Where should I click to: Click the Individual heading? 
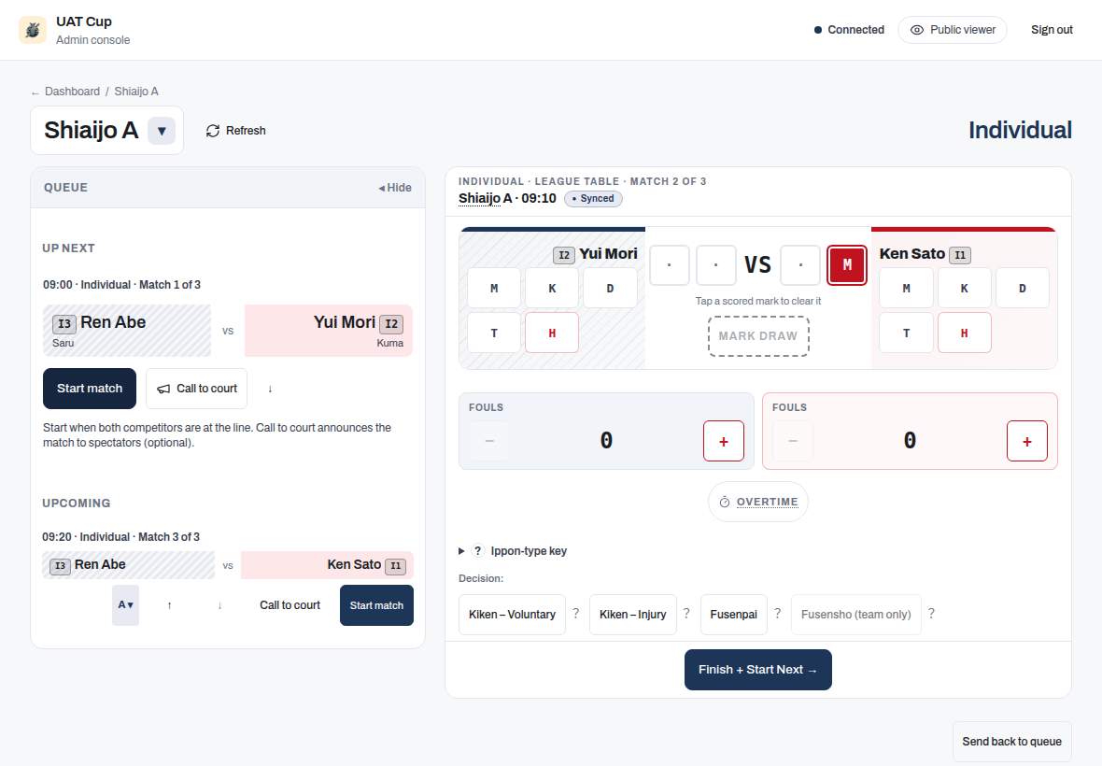[1020, 130]
